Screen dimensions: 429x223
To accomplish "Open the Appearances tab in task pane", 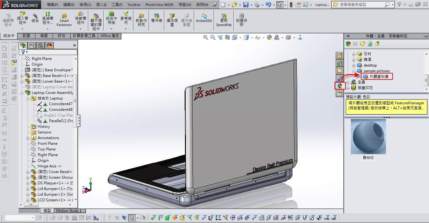I will tap(339, 85).
